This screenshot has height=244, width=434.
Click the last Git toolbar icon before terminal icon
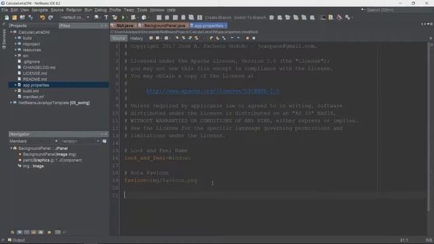pyautogui.click(x=312, y=18)
